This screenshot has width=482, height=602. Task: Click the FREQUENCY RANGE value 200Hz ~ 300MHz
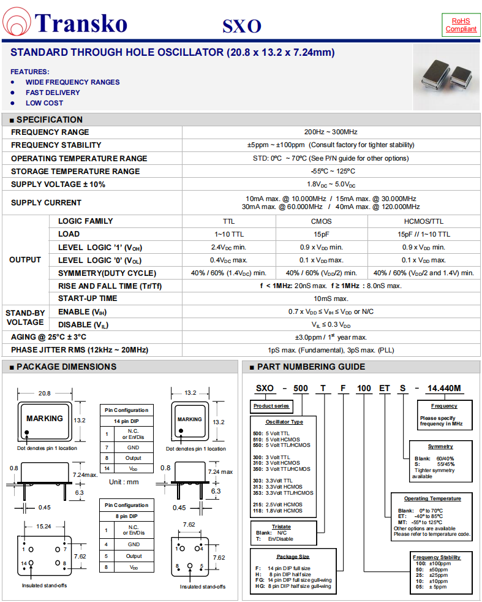point(331,132)
